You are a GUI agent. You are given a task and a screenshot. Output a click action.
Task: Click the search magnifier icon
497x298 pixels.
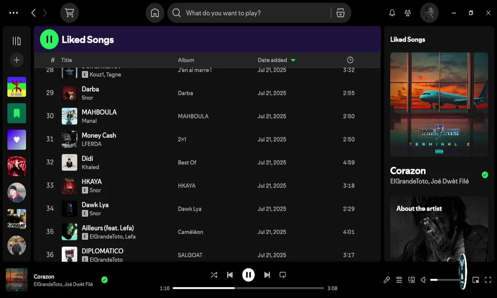click(176, 13)
